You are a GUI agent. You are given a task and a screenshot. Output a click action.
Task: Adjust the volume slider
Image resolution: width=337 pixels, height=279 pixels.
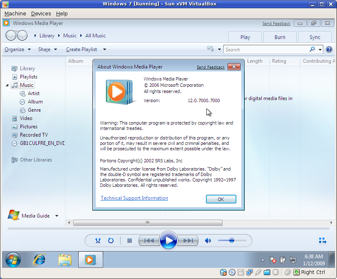[x=232, y=240]
